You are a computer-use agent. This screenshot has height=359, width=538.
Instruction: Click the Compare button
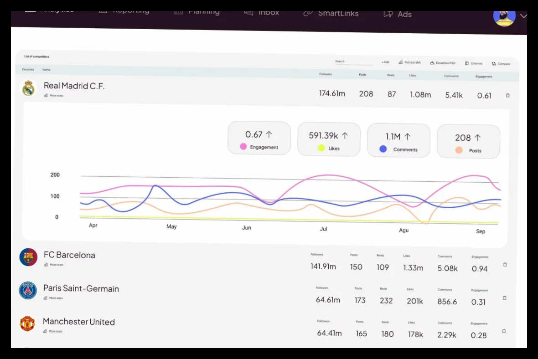pyautogui.click(x=501, y=64)
